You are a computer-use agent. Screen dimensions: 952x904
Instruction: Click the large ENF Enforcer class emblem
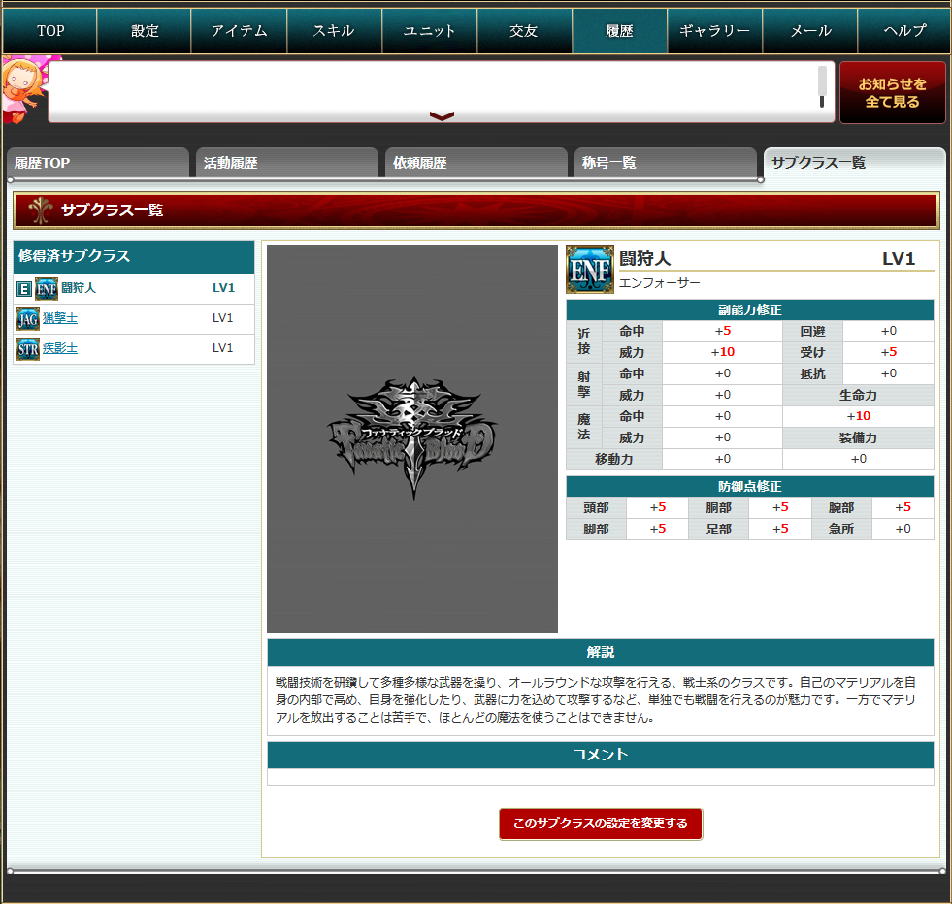pos(589,270)
